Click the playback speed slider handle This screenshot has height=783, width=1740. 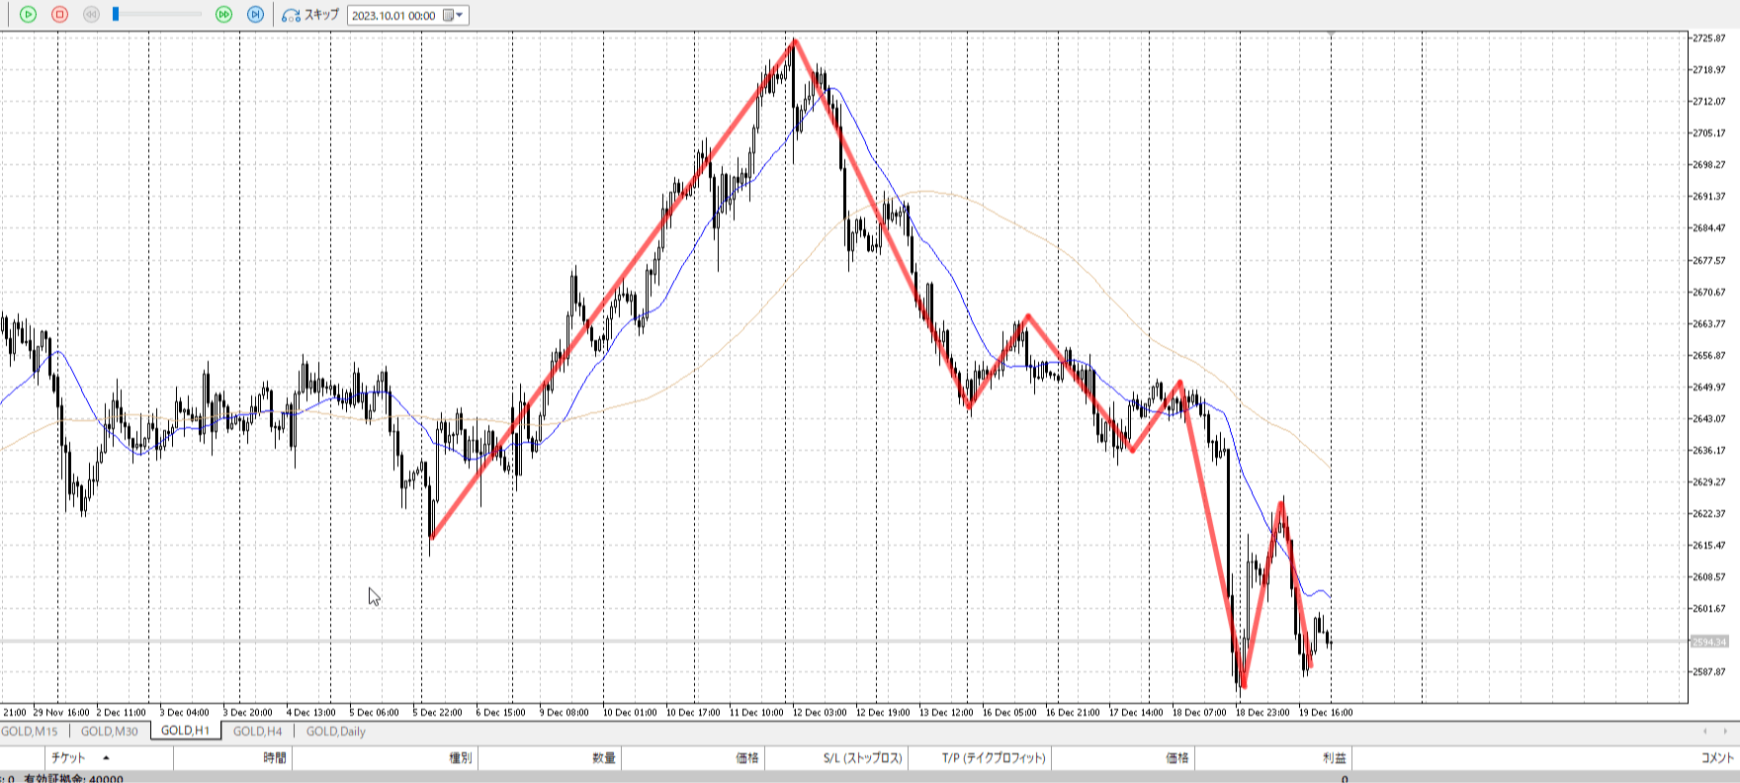pyautogui.click(x=116, y=14)
